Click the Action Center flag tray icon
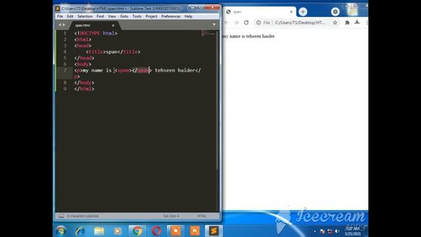The width and height of the screenshot is (421, 237). click(322, 231)
